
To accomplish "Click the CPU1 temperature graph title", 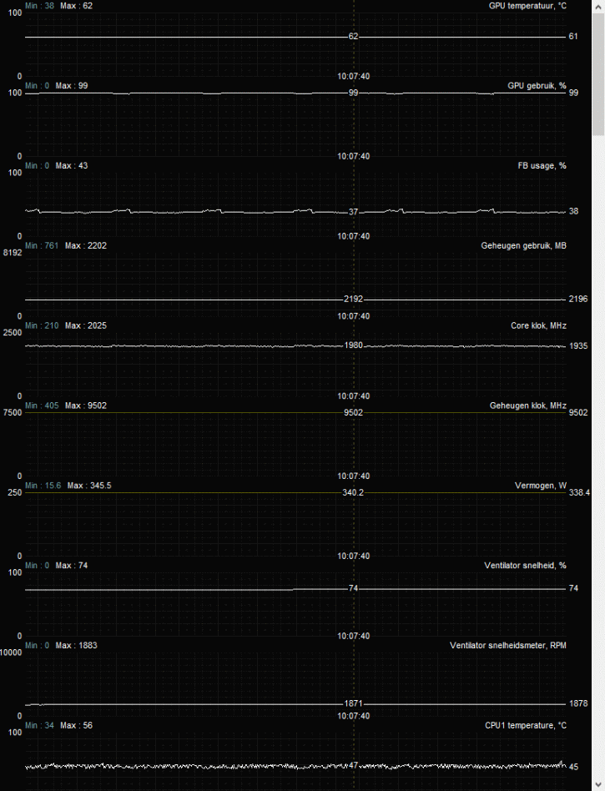I will pos(525,726).
